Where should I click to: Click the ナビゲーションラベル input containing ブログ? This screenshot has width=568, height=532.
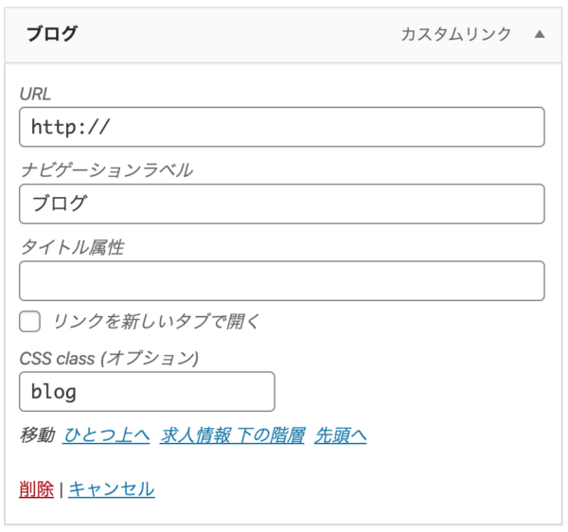[281, 204]
